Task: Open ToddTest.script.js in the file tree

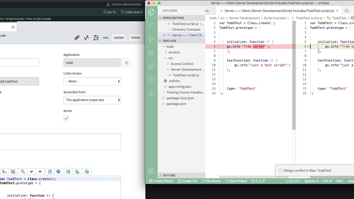Action: pyautogui.click(x=181, y=75)
